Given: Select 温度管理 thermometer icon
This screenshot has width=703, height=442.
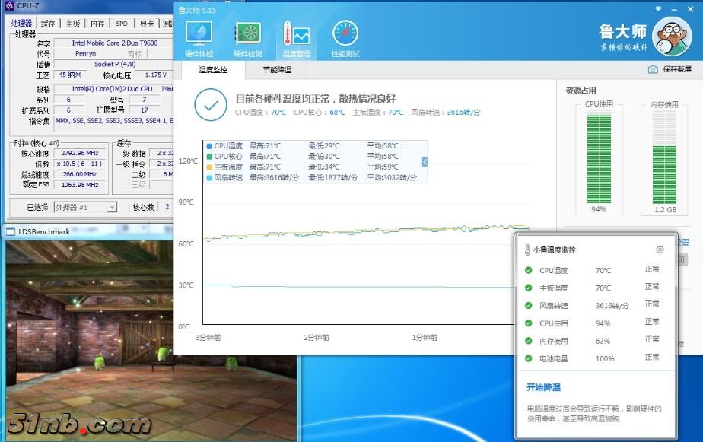Looking at the screenshot, I should [296, 38].
